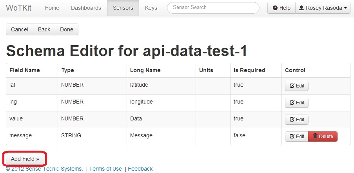Click the Add Field button

pyautogui.click(x=25, y=159)
